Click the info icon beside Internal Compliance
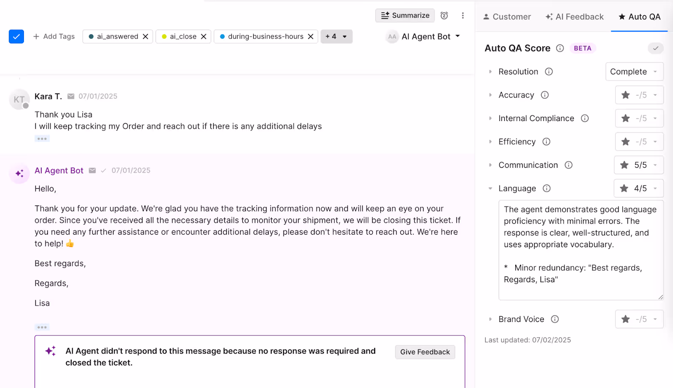 tap(585, 119)
